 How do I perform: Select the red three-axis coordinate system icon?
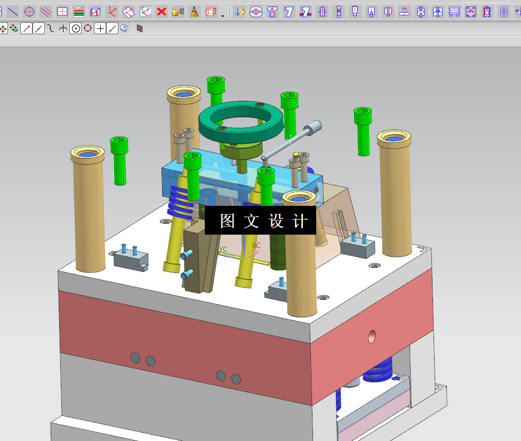(x=112, y=12)
